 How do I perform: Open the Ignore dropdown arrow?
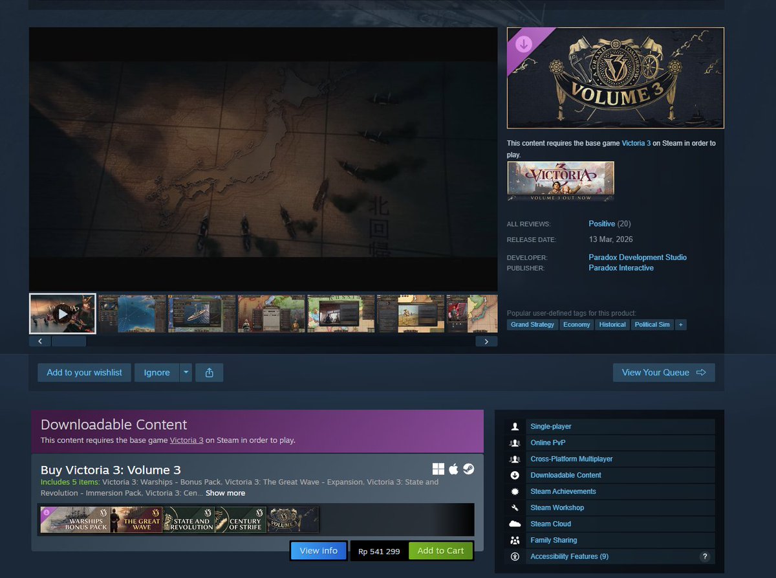[x=186, y=372]
